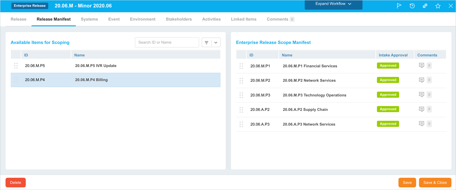Click the link chain icon
This screenshot has height=190, width=456.
click(425, 6)
